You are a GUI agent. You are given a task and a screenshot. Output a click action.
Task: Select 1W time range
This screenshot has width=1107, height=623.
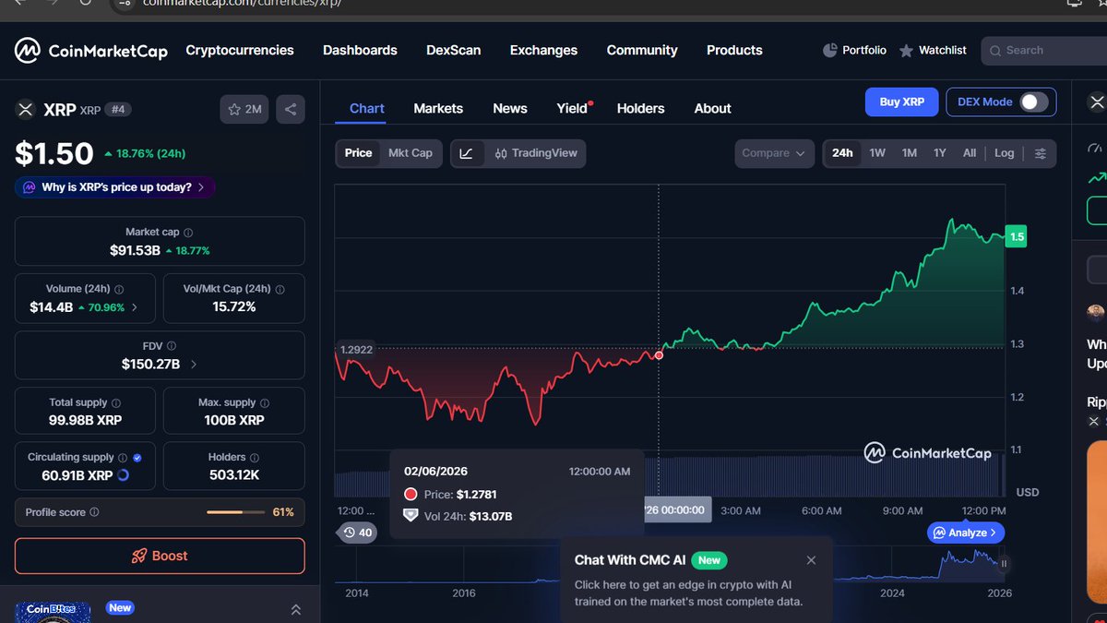tap(877, 153)
